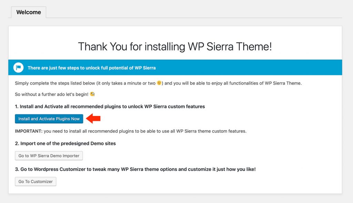Click the red arrow pointing at the button
The width and height of the screenshot is (353, 203).
(x=93, y=118)
